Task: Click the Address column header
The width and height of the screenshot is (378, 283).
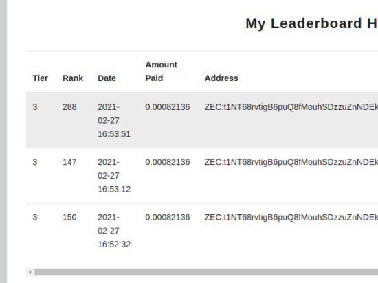Action: tap(221, 78)
